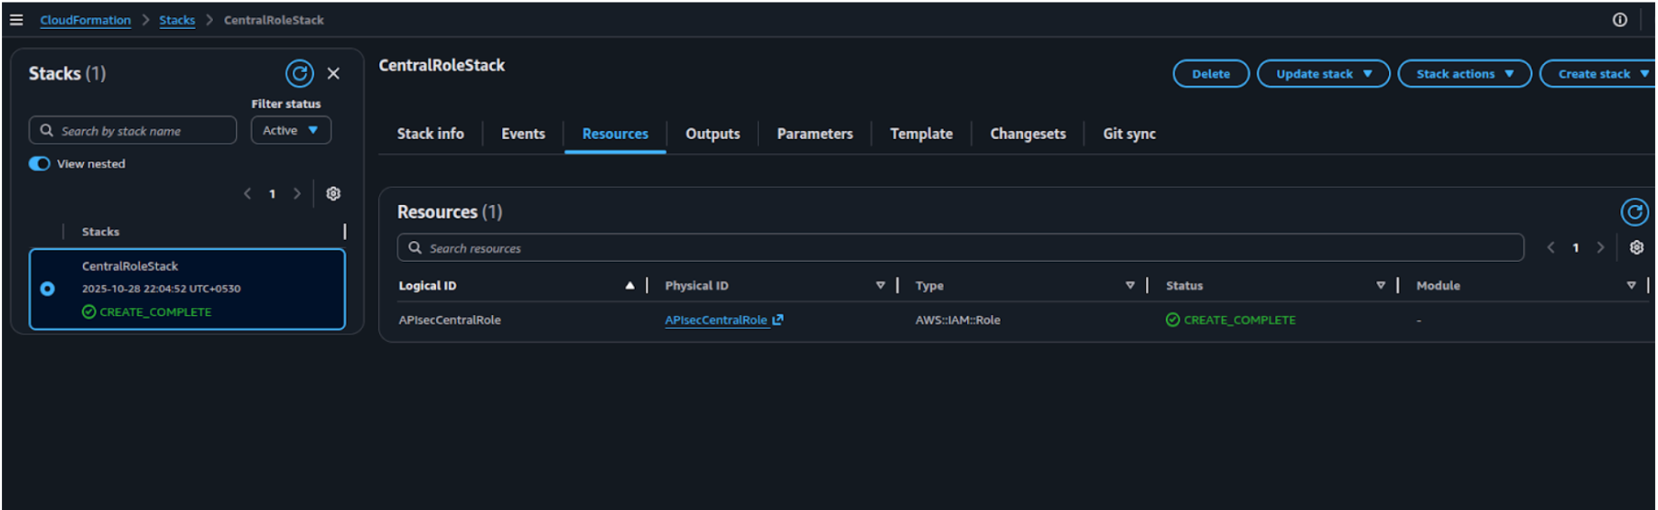Click the Search by stack name field
Screen dimensions: 1658x510
tap(133, 130)
